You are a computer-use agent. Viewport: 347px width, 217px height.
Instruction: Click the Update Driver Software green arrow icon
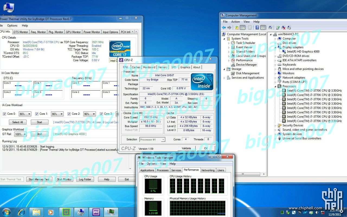(278, 27)
